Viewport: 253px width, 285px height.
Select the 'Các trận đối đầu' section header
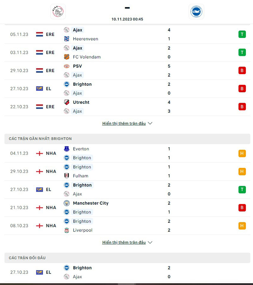27,258
